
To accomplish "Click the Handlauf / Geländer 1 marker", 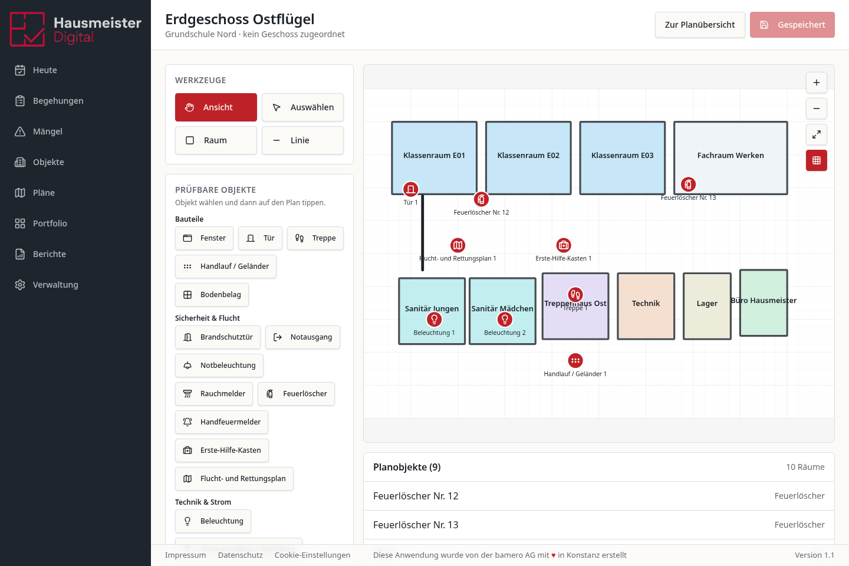I will [x=575, y=360].
